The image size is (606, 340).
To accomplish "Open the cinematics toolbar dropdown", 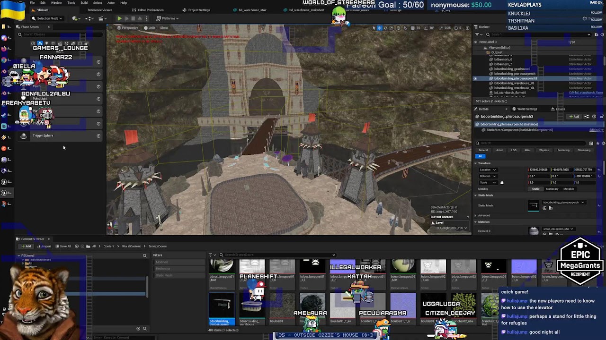I will pos(102,18).
